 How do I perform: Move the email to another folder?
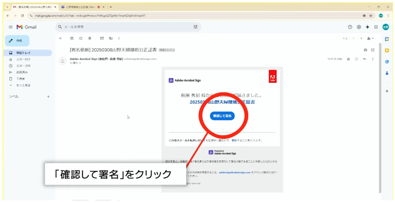111,38
